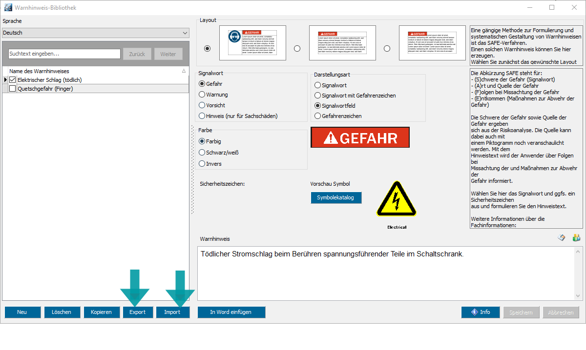This screenshot has width=586, height=350.
Task: Open the Symbolkatalog
Action: pos(336,197)
